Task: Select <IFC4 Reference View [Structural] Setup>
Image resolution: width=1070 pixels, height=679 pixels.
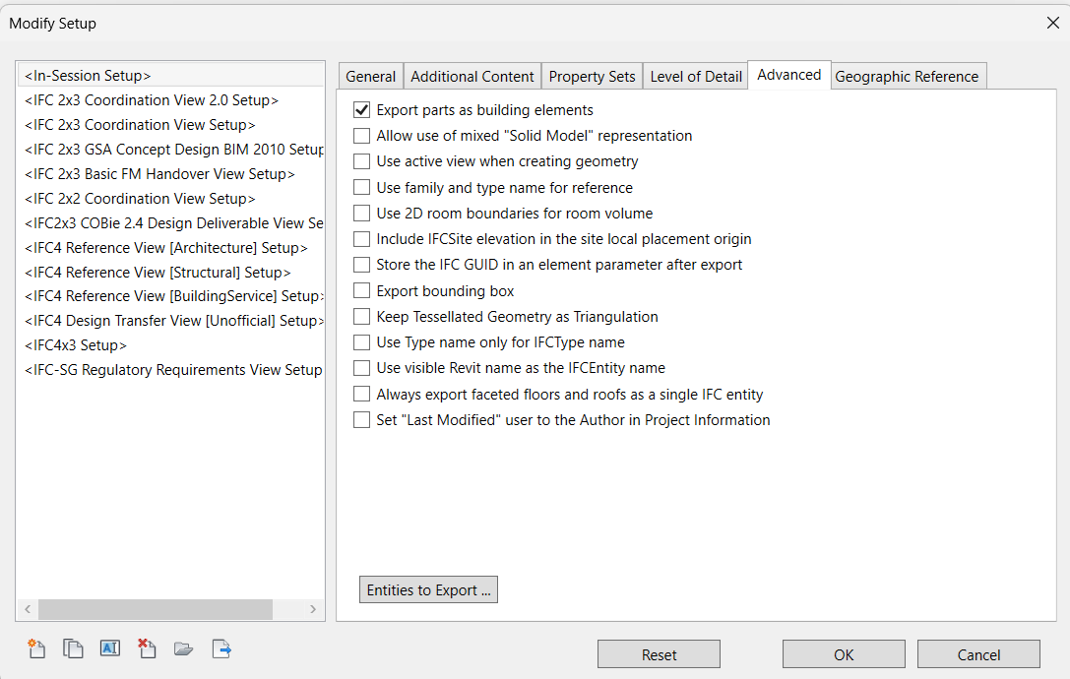Action: pyautogui.click(x=170, y=273)
